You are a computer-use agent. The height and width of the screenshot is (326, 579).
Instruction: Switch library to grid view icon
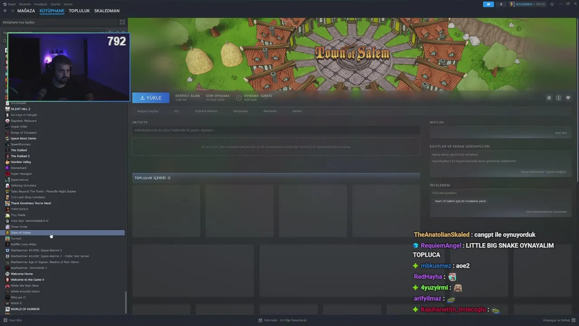click(x=122, y=22)
